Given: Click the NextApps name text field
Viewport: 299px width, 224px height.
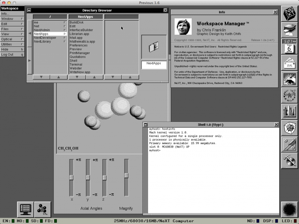Looking at the screenshot, I should [x=154, y=63].
